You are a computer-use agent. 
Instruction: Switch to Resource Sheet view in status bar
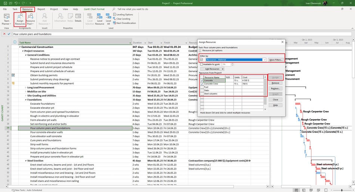pos(318,190)
